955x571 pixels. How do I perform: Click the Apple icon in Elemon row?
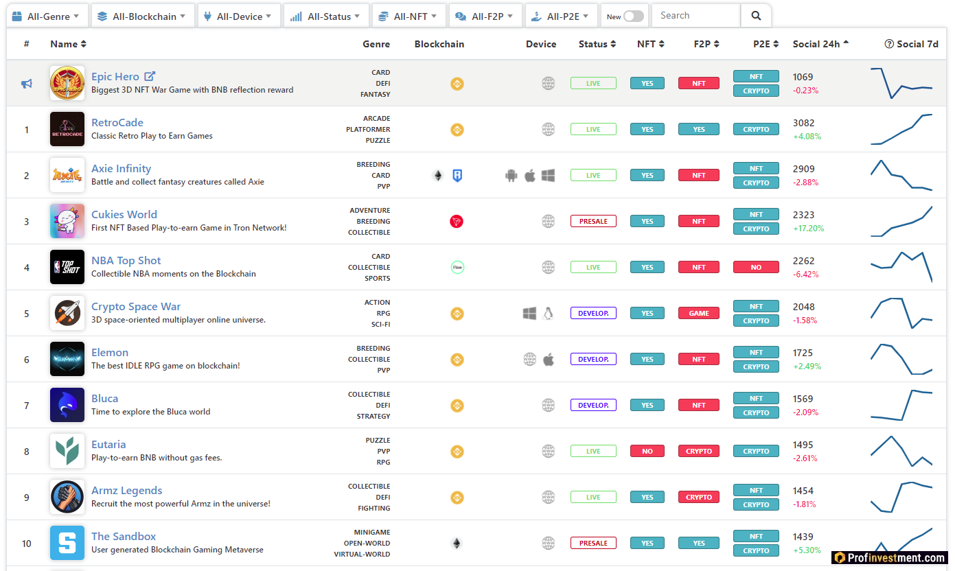tap(548, 359)
